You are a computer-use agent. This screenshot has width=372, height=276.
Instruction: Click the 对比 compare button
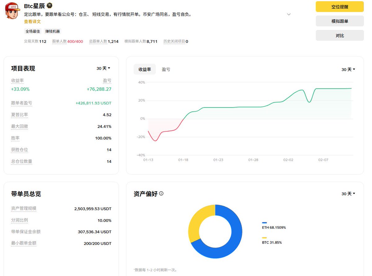[340, 36]
